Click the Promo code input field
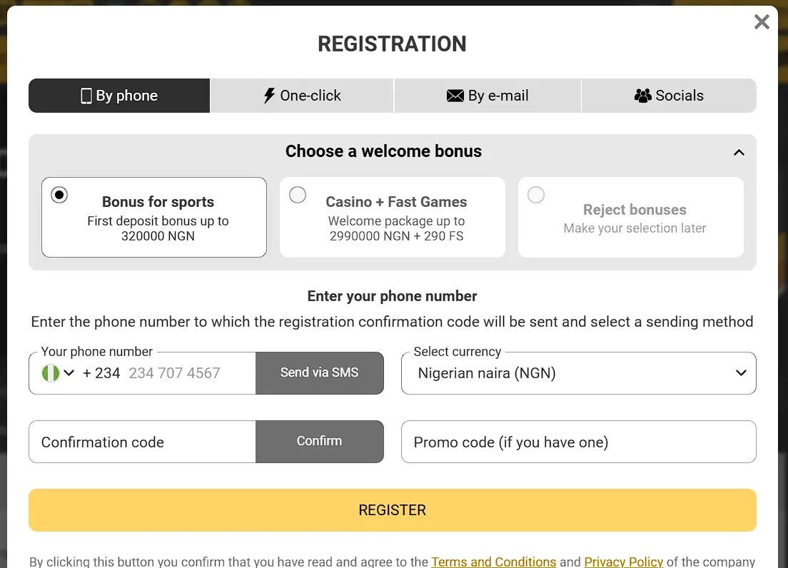 [578, 442]
